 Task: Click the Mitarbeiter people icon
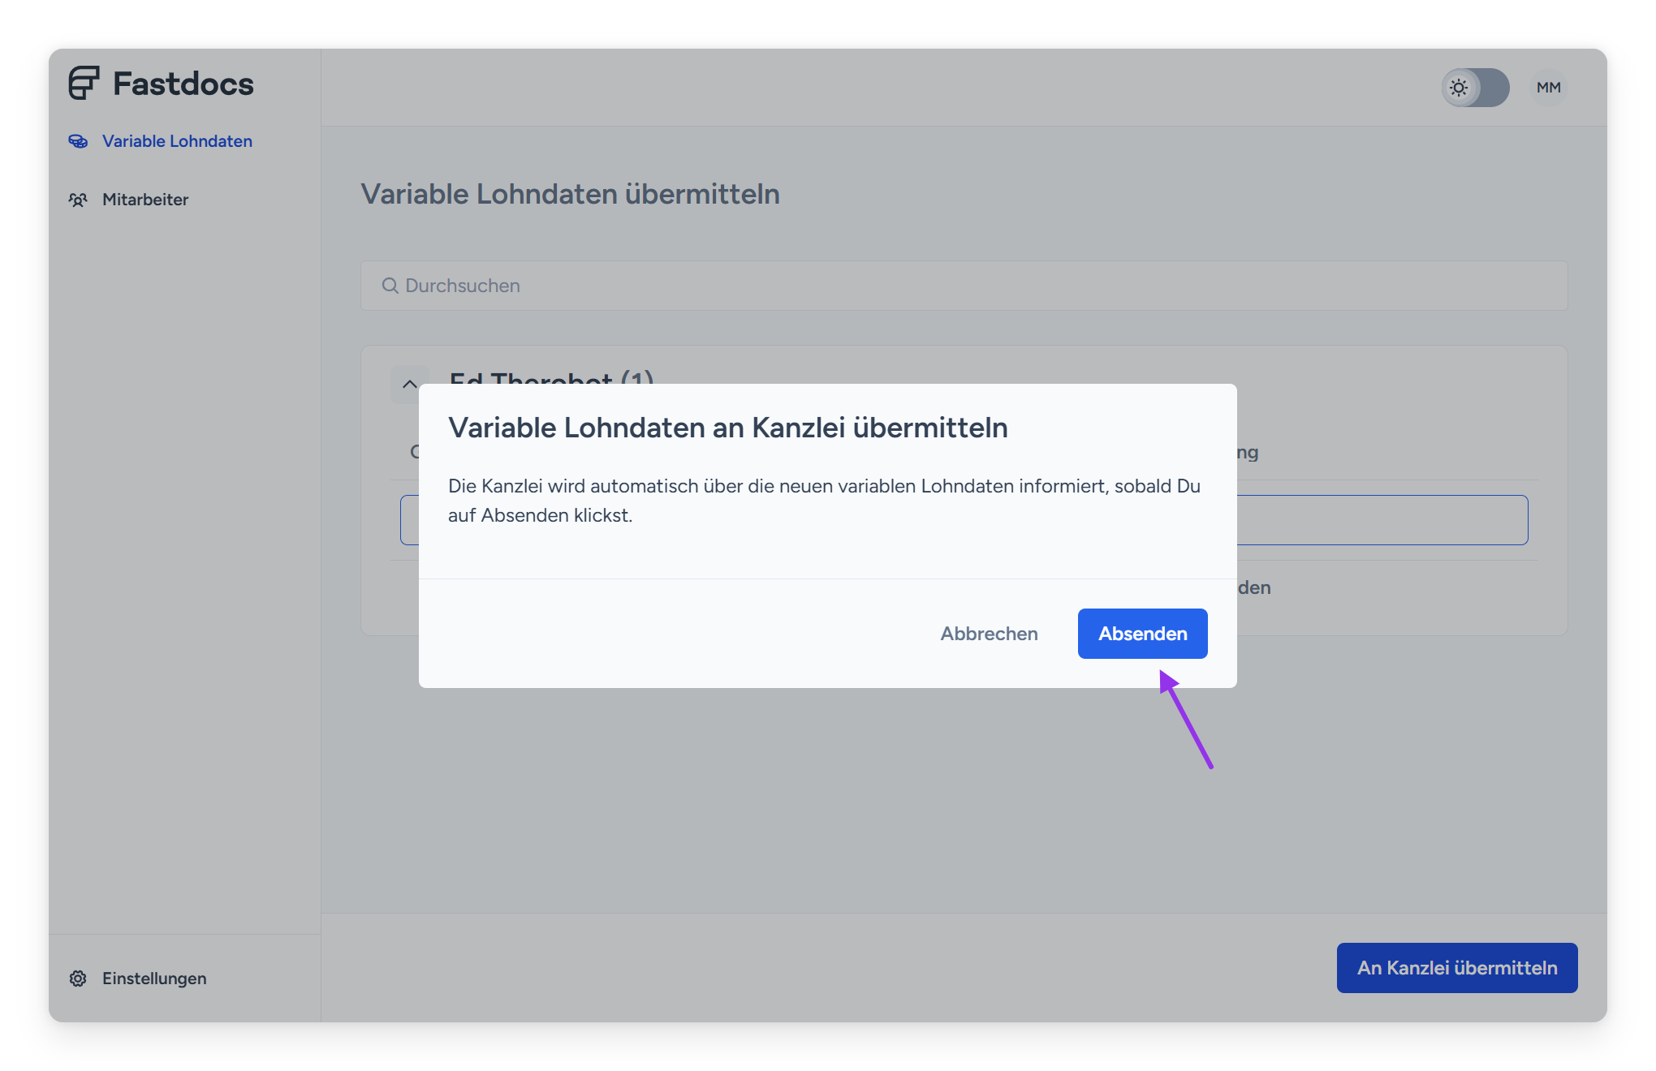(78, 200)
